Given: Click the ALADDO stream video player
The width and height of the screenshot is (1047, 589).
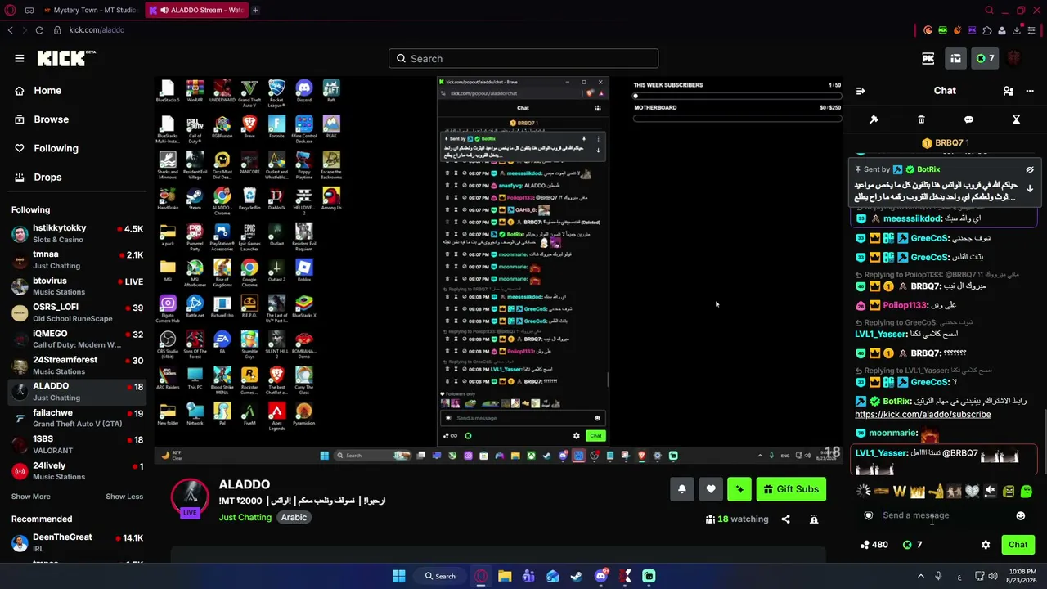Looking at the screenshot, I should coord(499,272).
